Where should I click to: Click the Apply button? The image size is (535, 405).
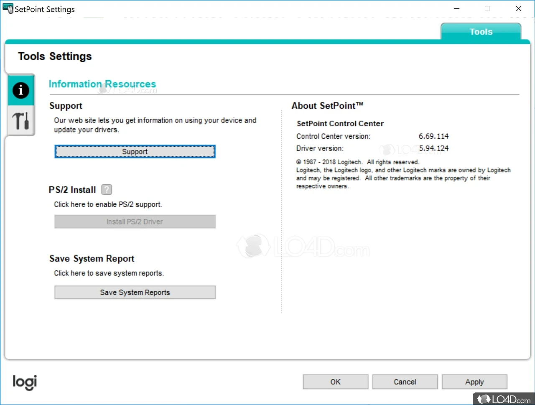click(x=474, y=382)
